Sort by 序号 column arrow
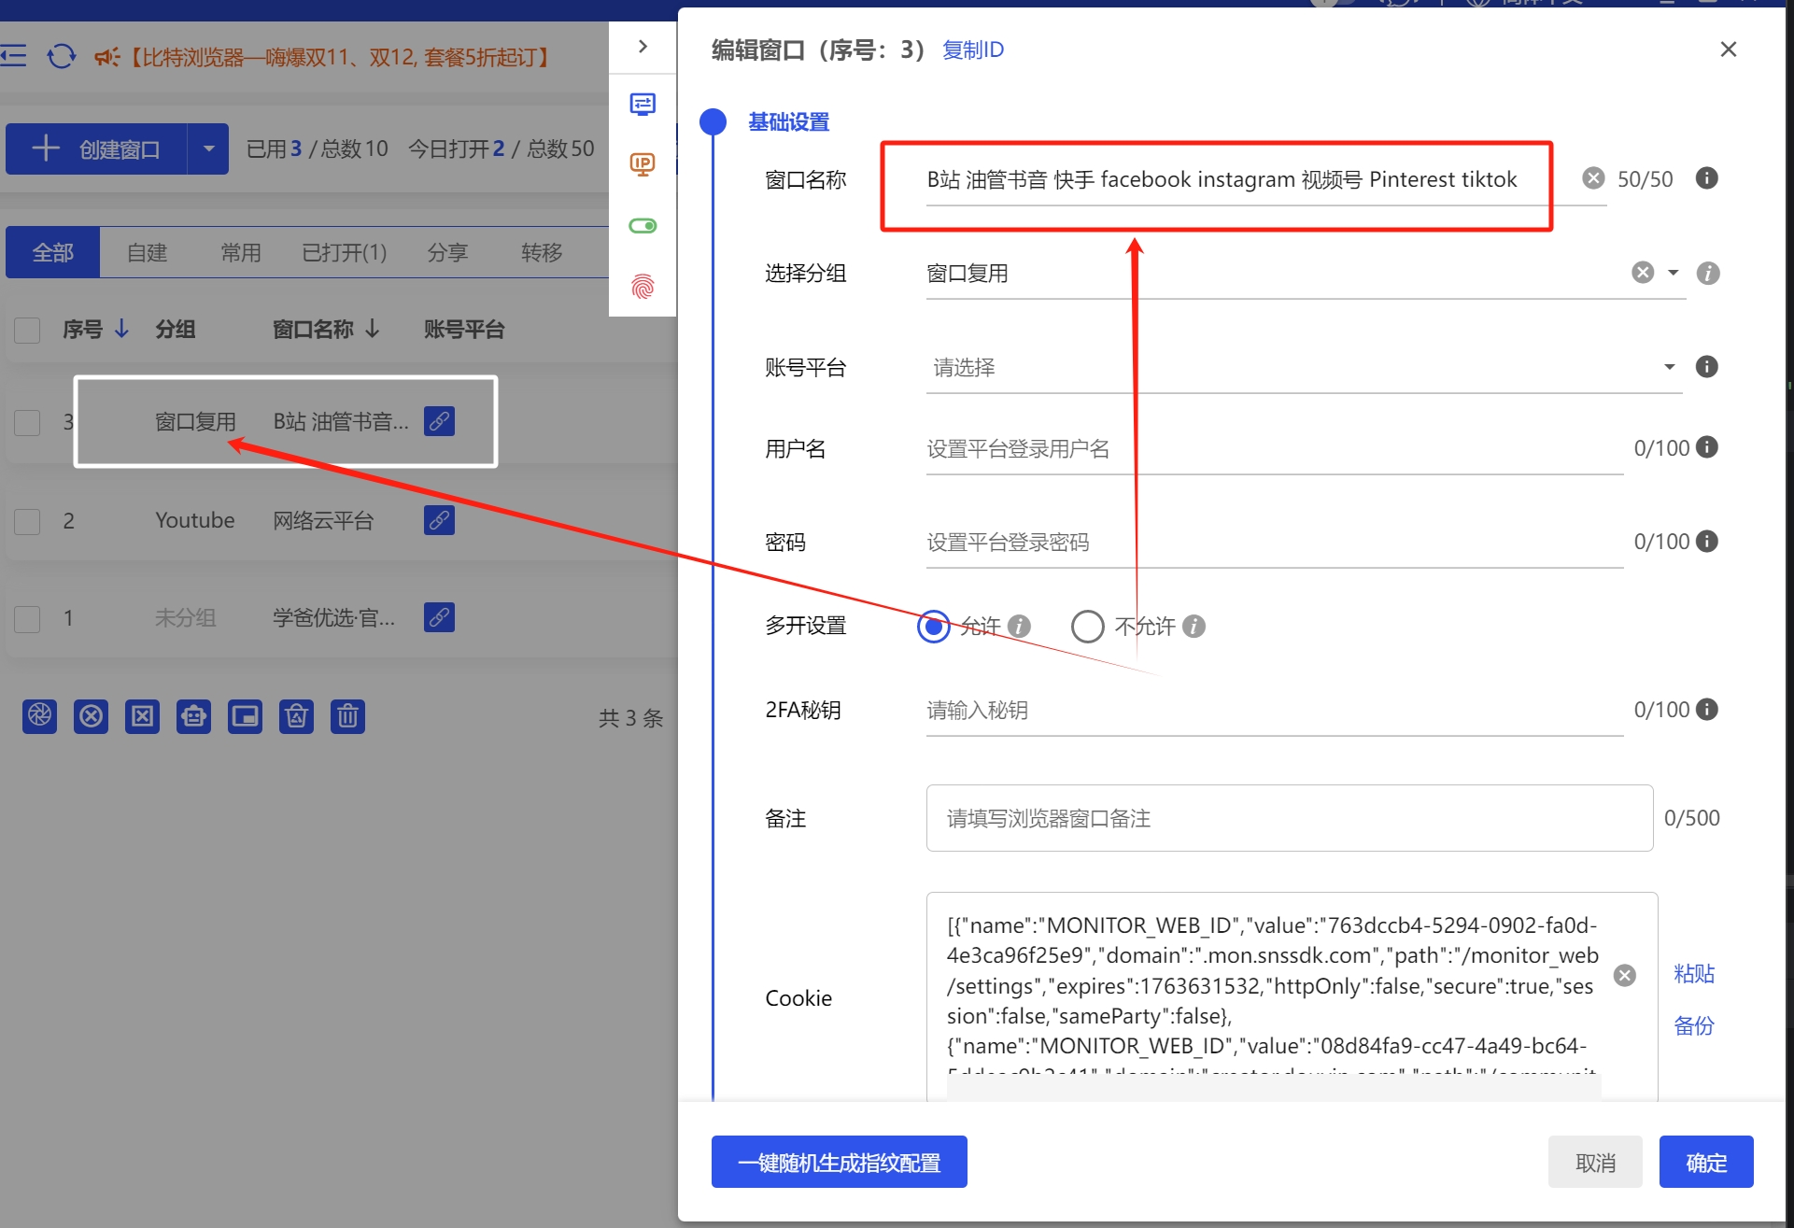1794x1228 pixels. click(x=121, y=329)
